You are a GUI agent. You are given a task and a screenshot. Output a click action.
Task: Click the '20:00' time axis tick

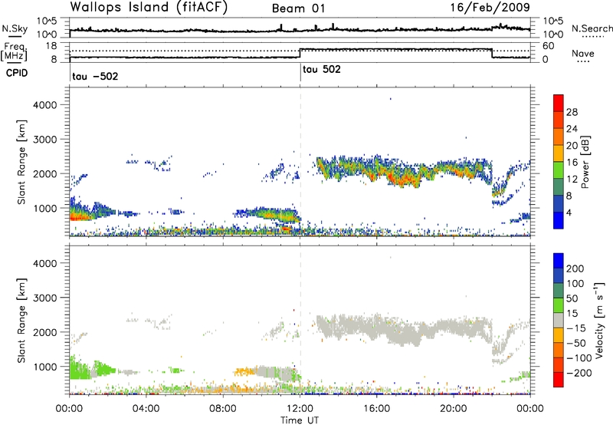coord(454,409)
